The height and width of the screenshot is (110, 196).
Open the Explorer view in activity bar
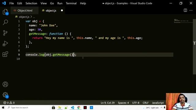pyautogui.click(x=6, y=12)
